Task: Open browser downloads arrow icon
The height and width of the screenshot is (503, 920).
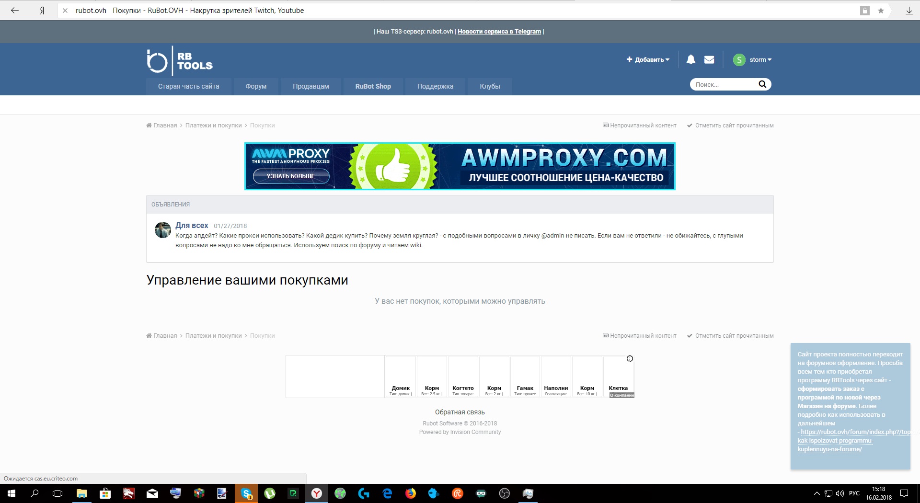Action: click(908, 11)
